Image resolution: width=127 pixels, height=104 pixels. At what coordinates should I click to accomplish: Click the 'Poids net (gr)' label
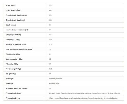pyautogui.click(x=11, y=6)
